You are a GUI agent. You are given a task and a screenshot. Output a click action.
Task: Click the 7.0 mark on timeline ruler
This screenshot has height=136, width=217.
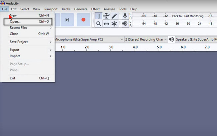(207, 47)
